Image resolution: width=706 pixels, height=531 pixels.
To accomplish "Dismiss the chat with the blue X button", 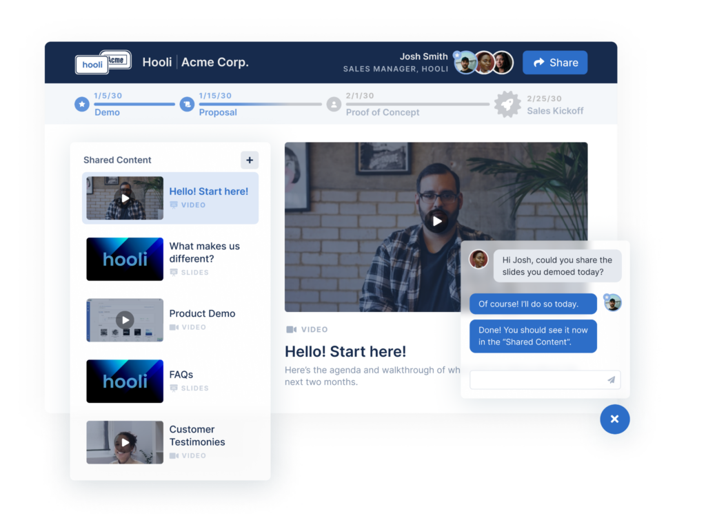I will [614, 419].
